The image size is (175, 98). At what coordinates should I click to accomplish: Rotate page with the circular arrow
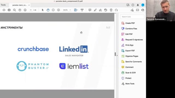(116, 10)
